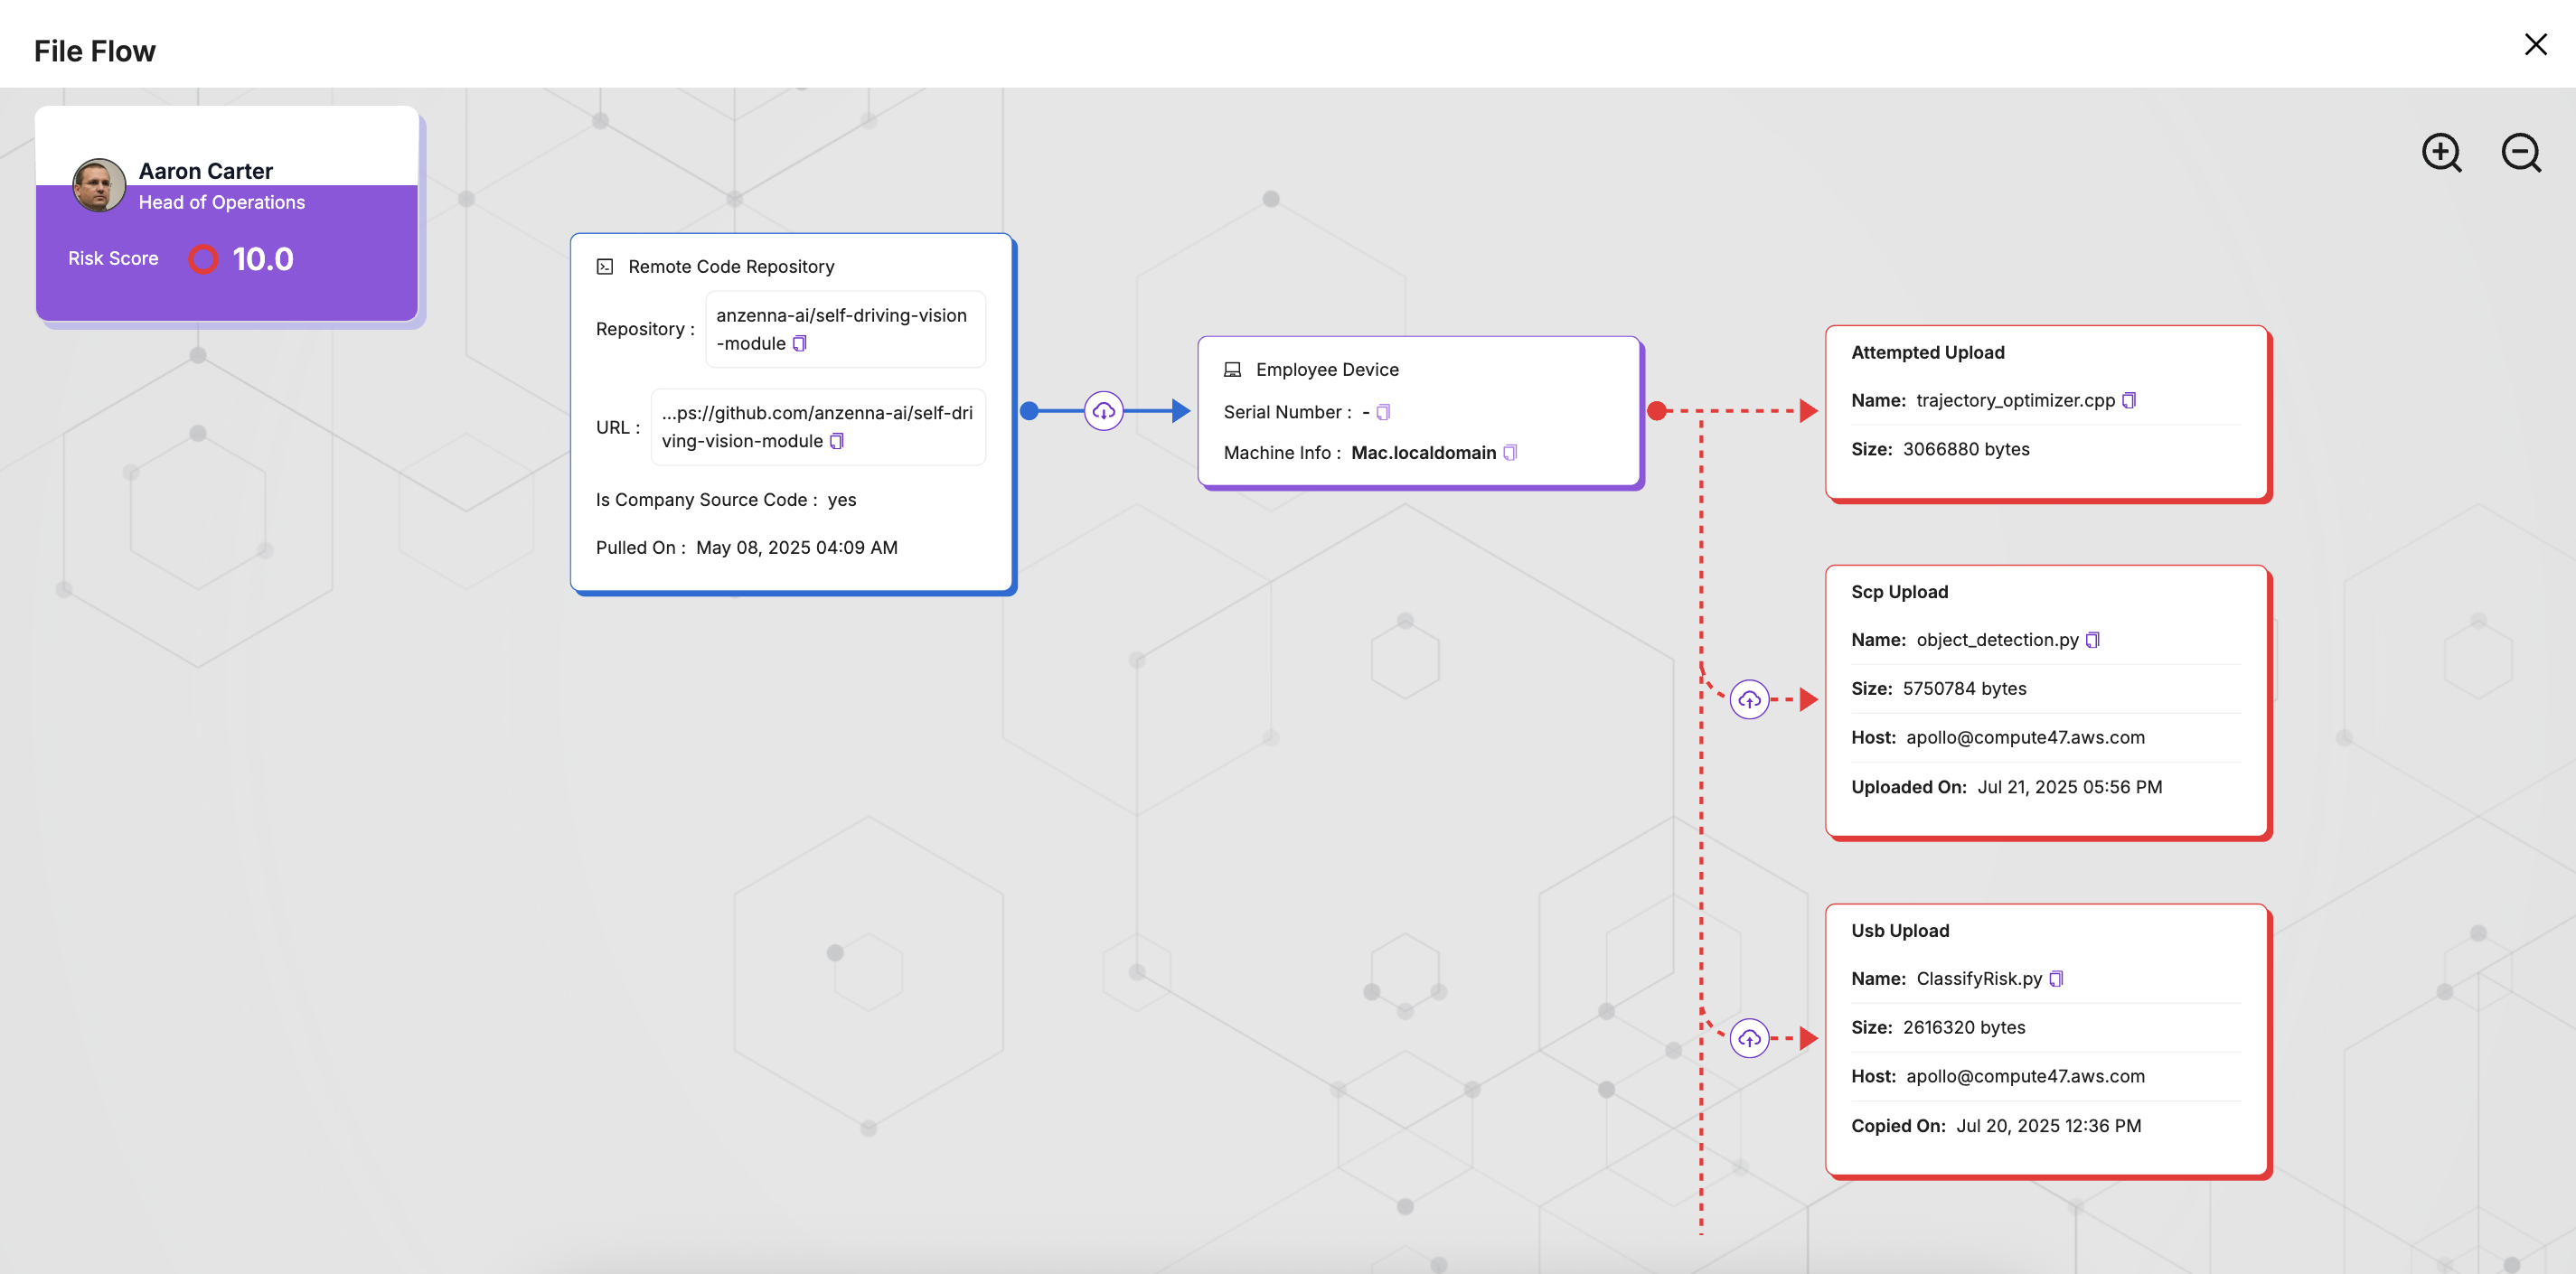The height and width of the screenshot is (1274, 2576).
Task: Click the Employee Device laptop icon
Action: tap(1232, 370)
